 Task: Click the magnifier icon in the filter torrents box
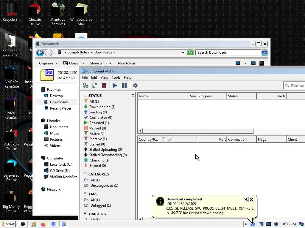pos(287,85)
